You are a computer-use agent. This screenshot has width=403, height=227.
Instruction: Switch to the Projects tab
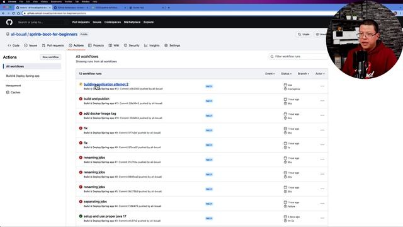pos(96,45)
